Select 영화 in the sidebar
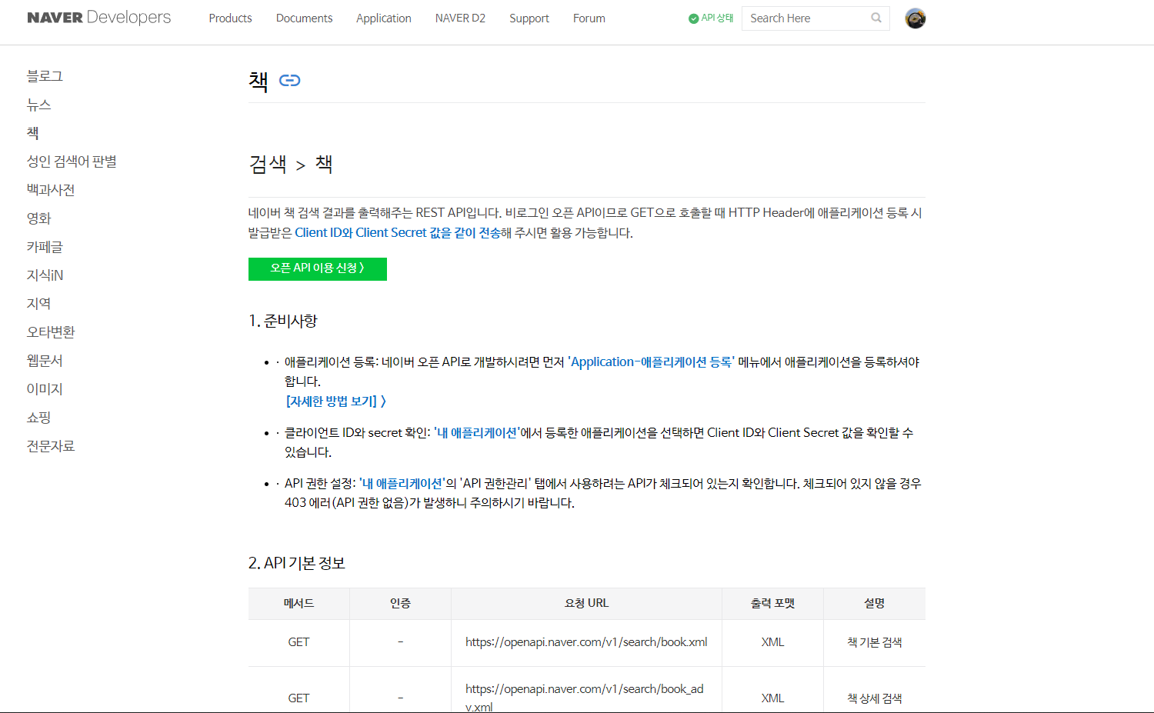Screen dimensions: 1154x713 38,218
